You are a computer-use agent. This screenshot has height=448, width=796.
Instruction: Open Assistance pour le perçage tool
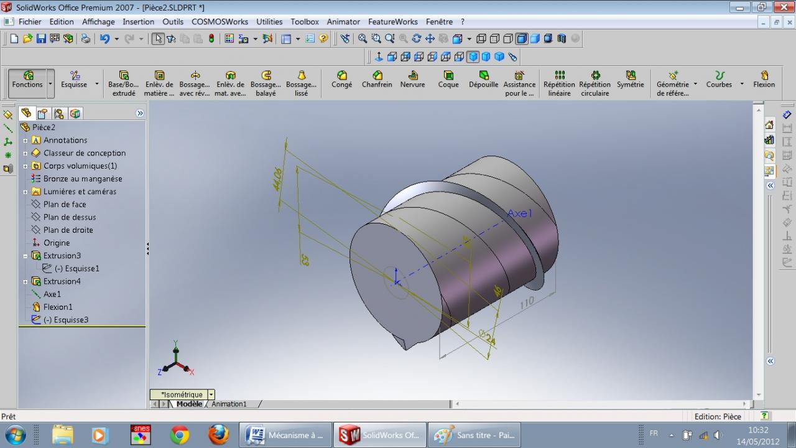tap(519, 83)
